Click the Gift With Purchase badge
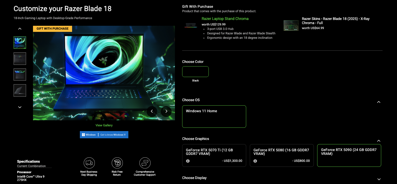 [x=53, y=29]
